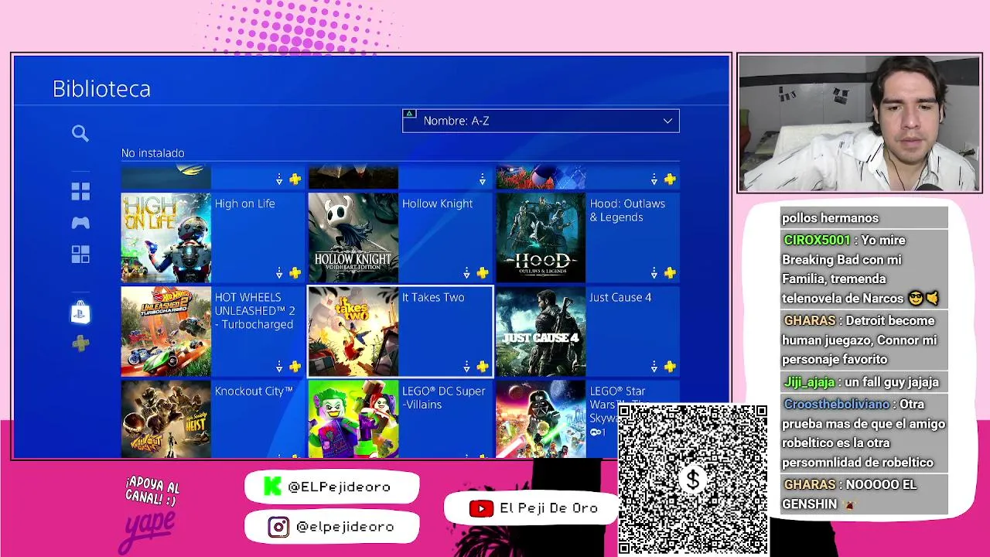Click the CIROX5001 chat username
The width and height of the screenshot is (990, 557).
pos(817,240)
